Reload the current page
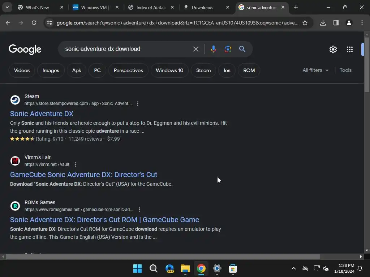The width and height of the screenshot is (370, 277). pos(34,23)
